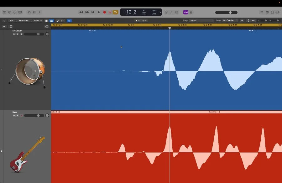Toggle the Solo mode icon
The image size is (282, 183).
click(x=177, y=12)
